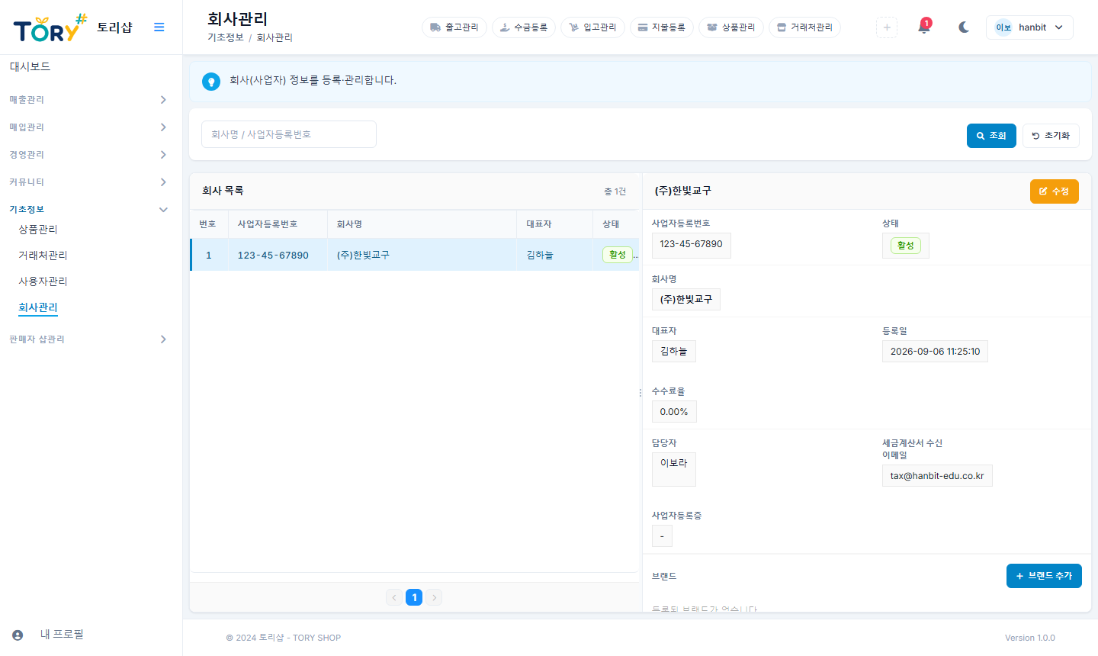Expand 커뮤니티 menu
The width and height of the screenshot is (1098, 656).
click(x=88, y=182)
